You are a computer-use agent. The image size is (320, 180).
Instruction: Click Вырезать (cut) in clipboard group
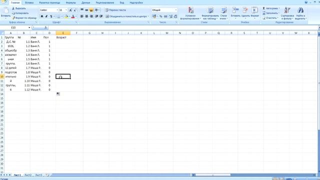click(19, 8)
